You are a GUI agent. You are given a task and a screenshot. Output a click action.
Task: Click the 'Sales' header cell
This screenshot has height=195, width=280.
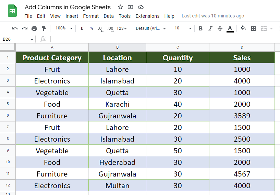point(242,57)
